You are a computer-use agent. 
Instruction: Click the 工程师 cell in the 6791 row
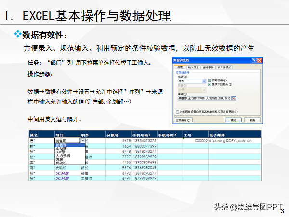pyautogui.click(x=93, y=178)
